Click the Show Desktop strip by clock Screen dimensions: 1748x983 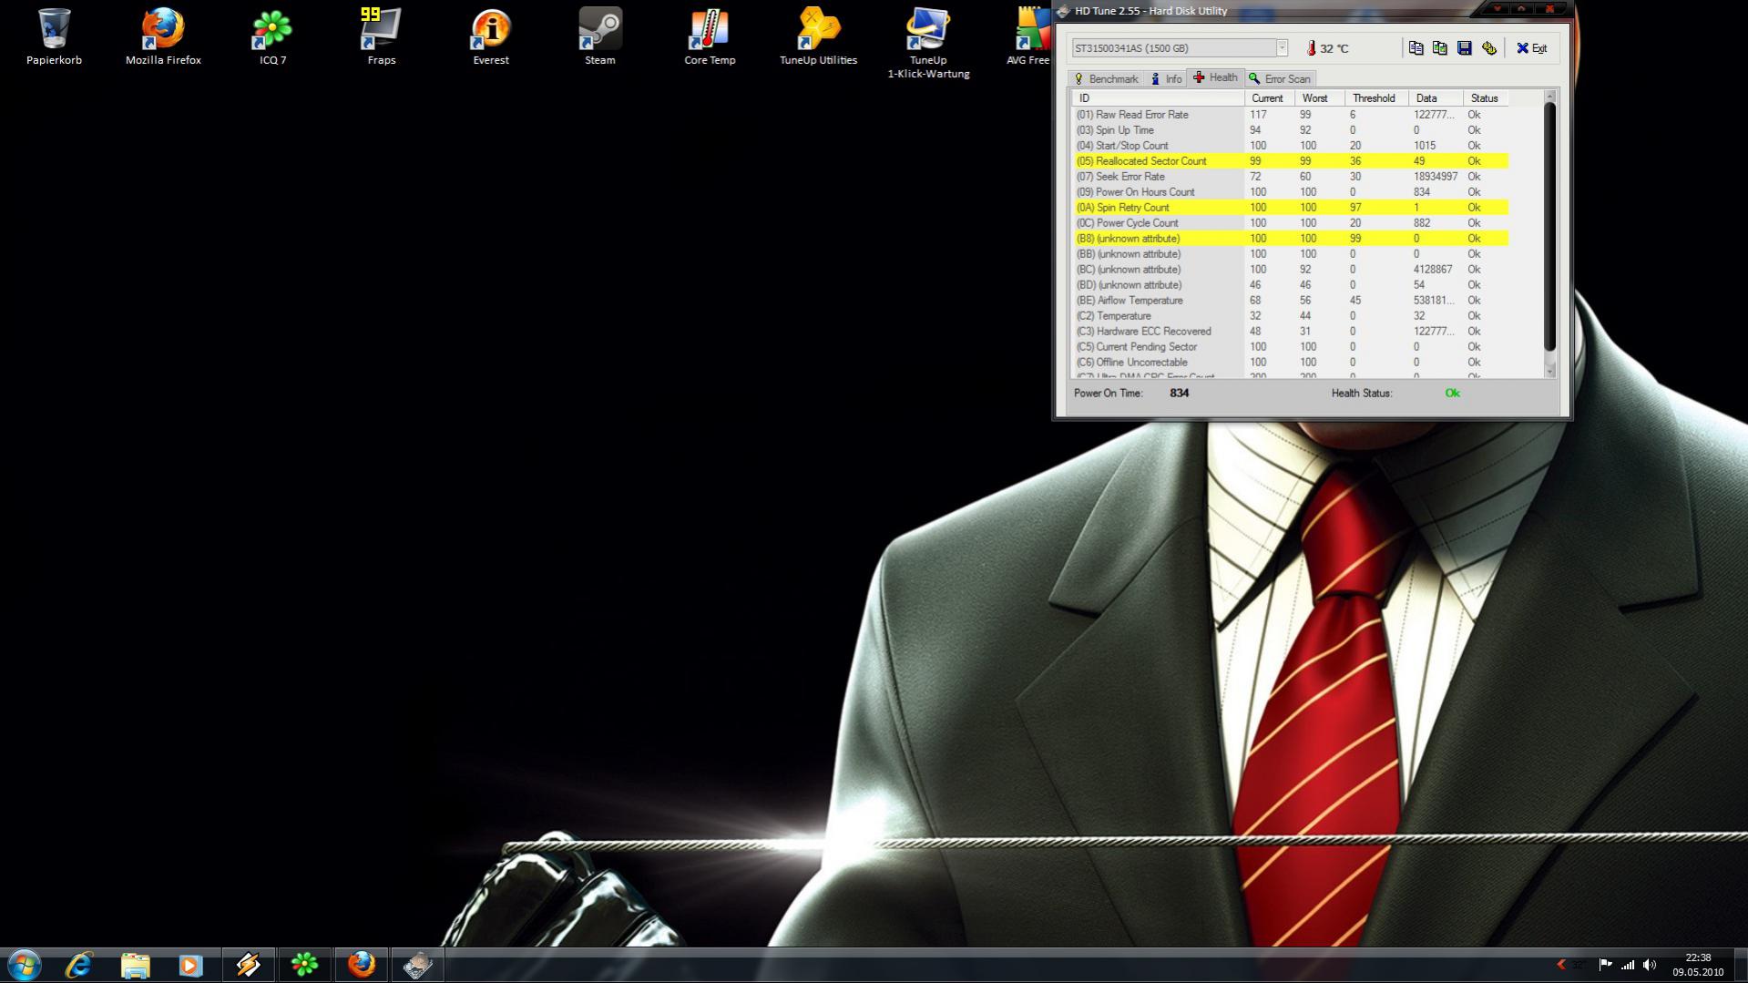coord(1741,965)
